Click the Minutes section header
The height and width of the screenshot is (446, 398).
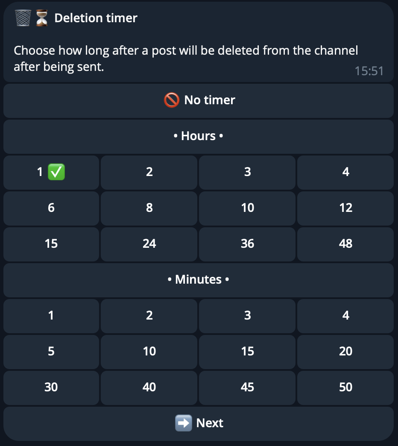pos(199,279)
